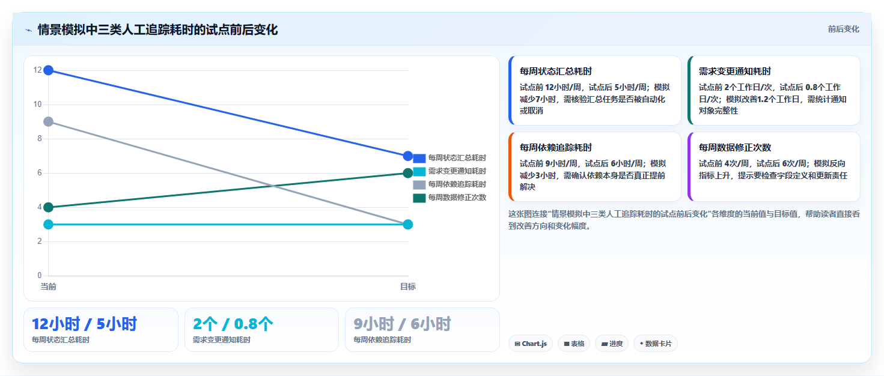Toggle the 每周数据修正次数 legend label
Image resolution: width=884 pixels, height=376 pixels.
[x=457, y=198]
